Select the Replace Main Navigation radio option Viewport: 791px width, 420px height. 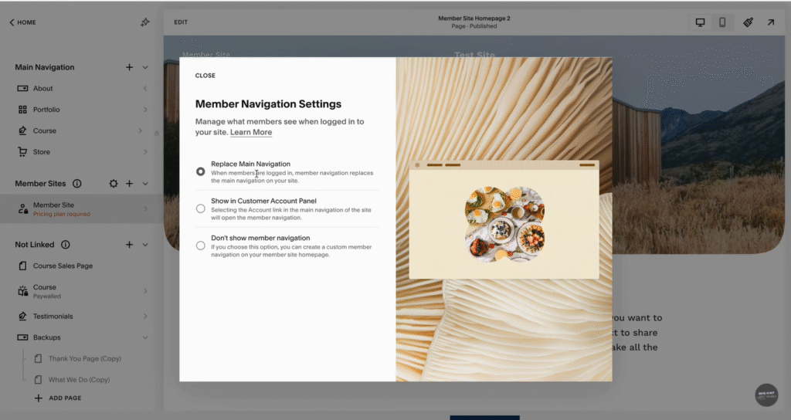click(x=200, y=171)
